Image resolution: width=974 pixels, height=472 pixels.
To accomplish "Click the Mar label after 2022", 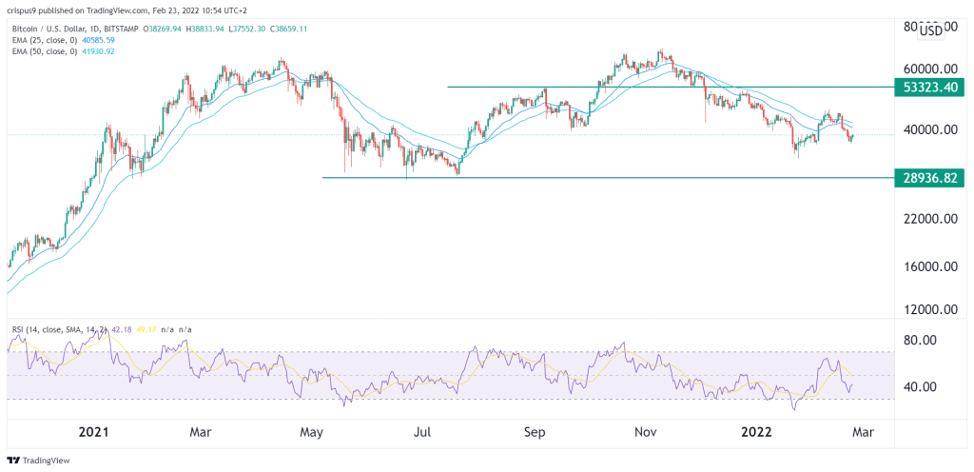I will [x=864, y=432].
